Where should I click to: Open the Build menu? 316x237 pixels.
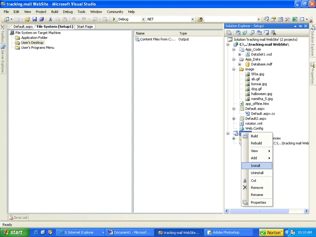tap(55, 12)
